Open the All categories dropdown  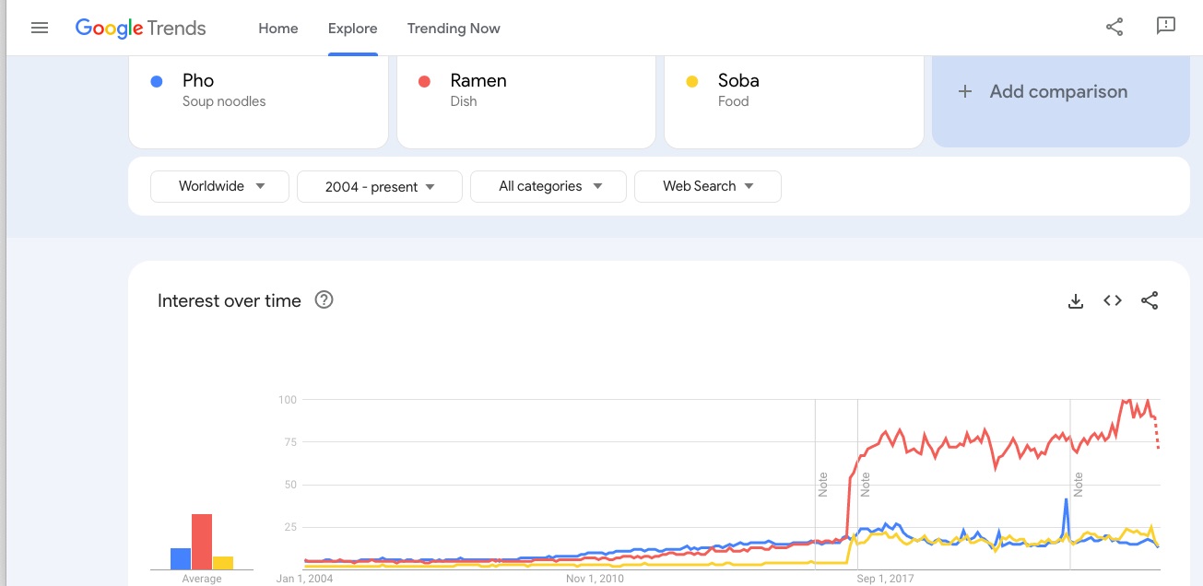point(548,186)
